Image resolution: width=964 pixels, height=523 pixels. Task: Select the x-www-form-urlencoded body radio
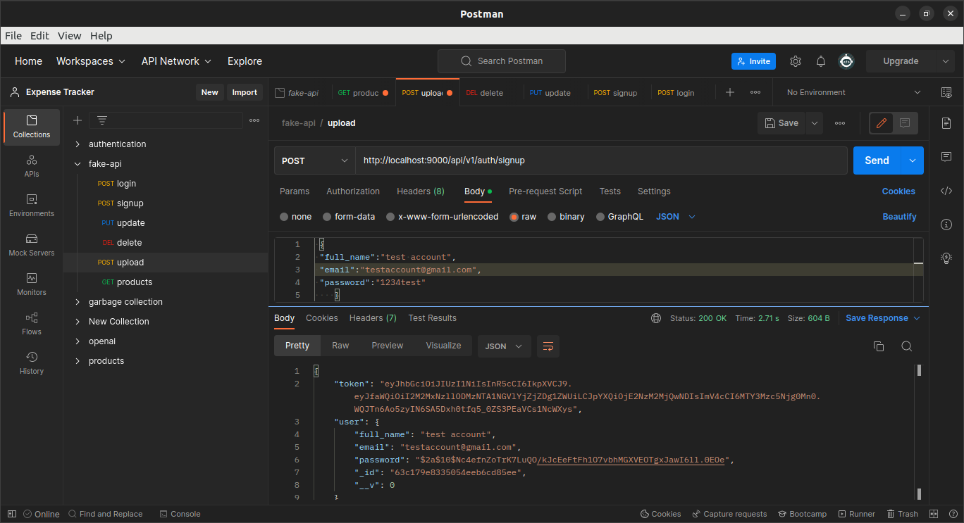(x=390, y=217)
